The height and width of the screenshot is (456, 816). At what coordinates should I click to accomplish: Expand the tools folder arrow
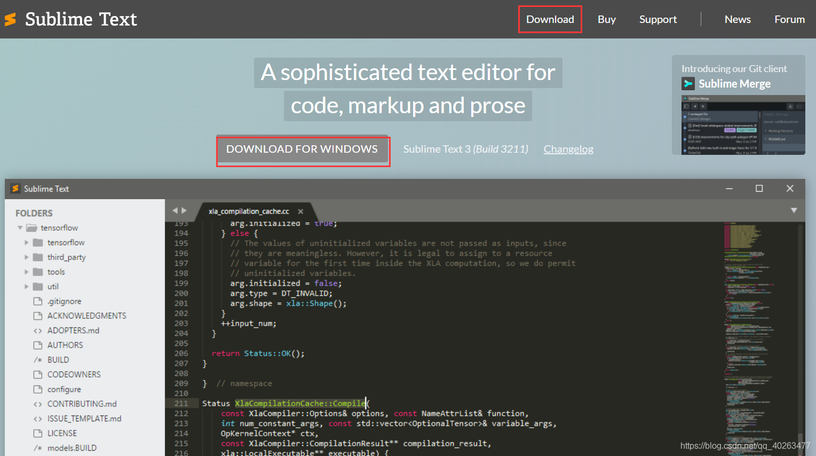point(26,272)
